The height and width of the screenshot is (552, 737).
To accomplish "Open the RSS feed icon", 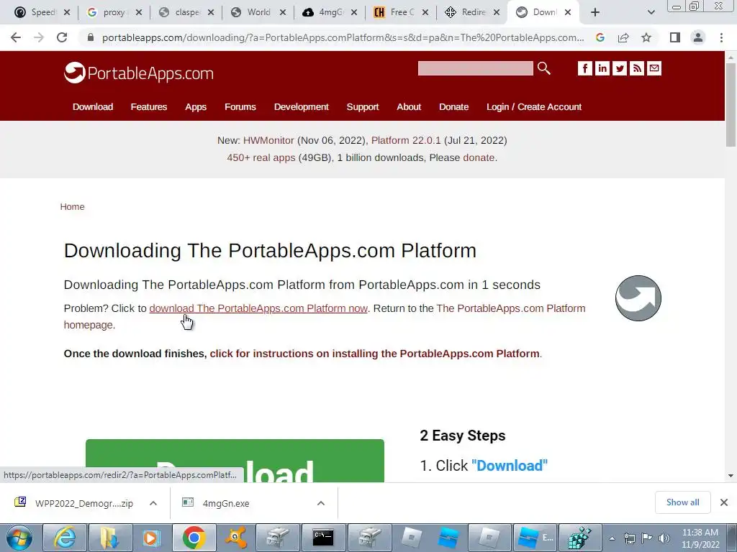I will [x=637, y=68].
